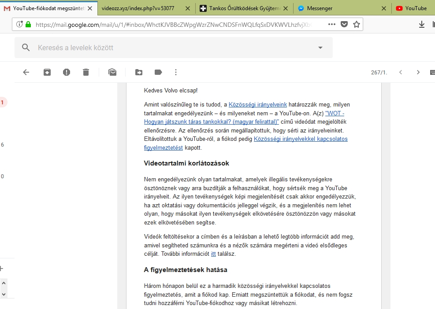Move email to folder icon
The image size is (435, 309).
[139, 72]
